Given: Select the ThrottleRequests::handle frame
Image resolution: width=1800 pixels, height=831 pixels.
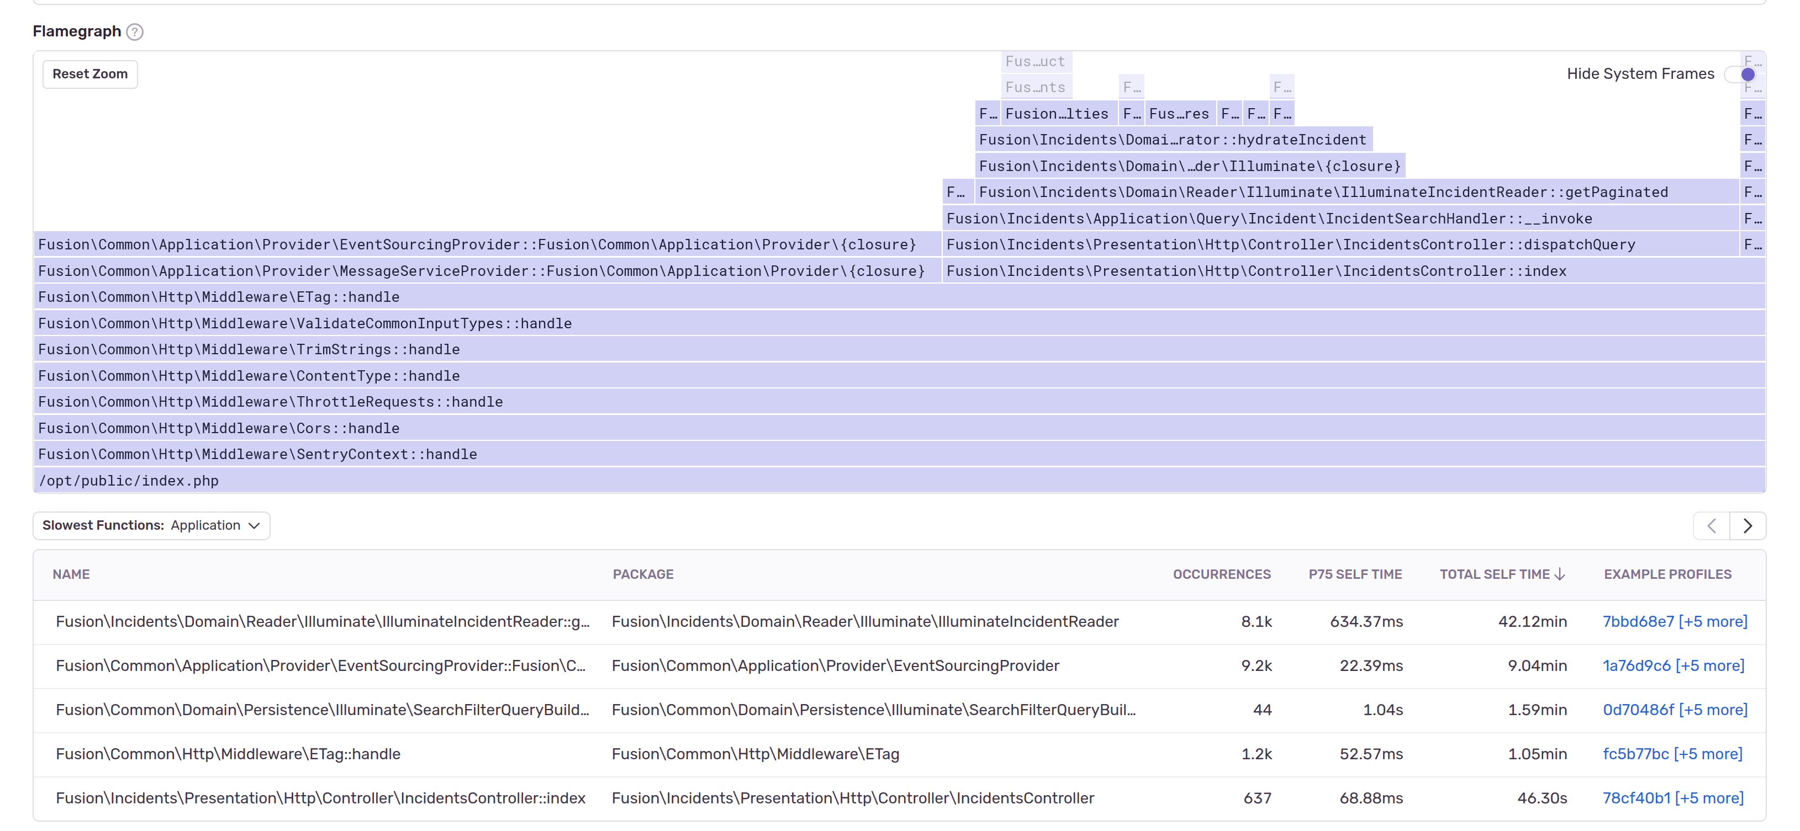Looking at the screenshot, I should tap(270, 402).
